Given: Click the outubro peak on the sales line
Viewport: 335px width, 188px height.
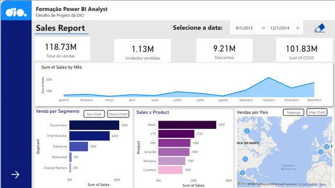Looking at the screenshot, I should pyautogui.click(x=269, y=78).
